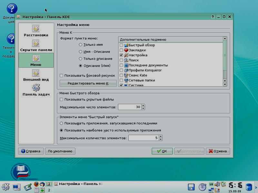Viewport: 258px width, 193px height.
Task: Select Показывать наиболее часто используемые приложения radio
Action: click(61, 130)
